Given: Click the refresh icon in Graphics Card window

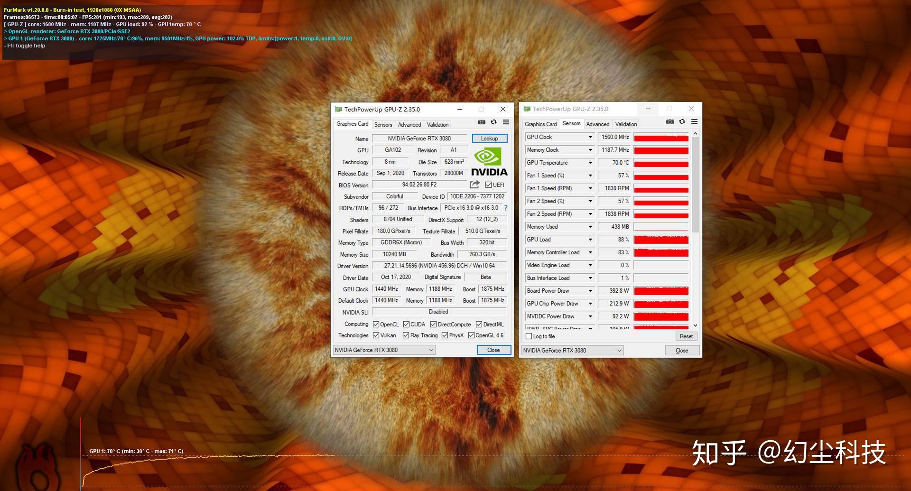Looking at the screenshot, I should point(494,122).
